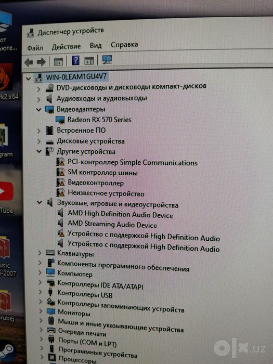Click the Процессоры chip icon
This screenshot has width=273, height=364.
tap(52, 358)
